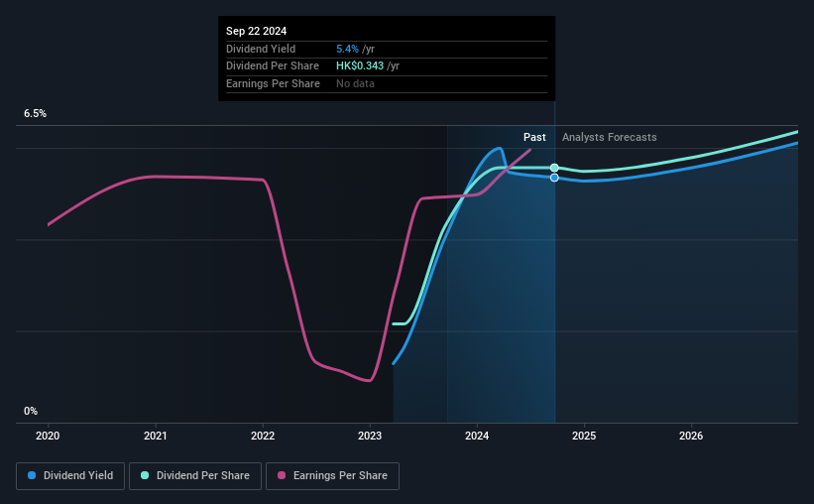Click the Earnings Per Share tooltip row label
Screen dimensions: 814x504
tap(273, 83)
